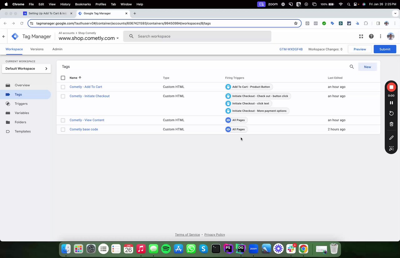
Task: Open the Initiate Checkout - click text trigger
Action: 248,104
